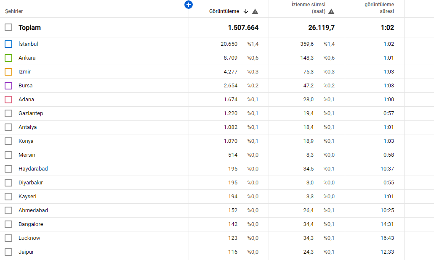Check the Jaipur row checkbox
The height and width of the screenshot is (260, 434).
pyautogui.click(x=8, y=252)
